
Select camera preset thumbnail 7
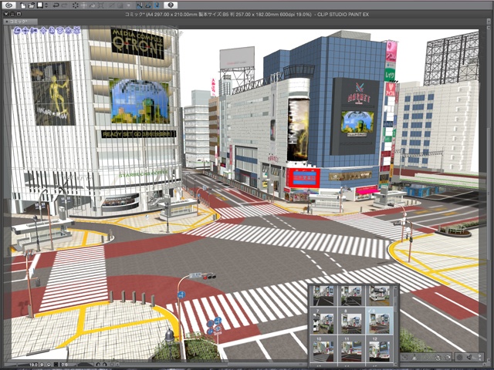point(323,321)
